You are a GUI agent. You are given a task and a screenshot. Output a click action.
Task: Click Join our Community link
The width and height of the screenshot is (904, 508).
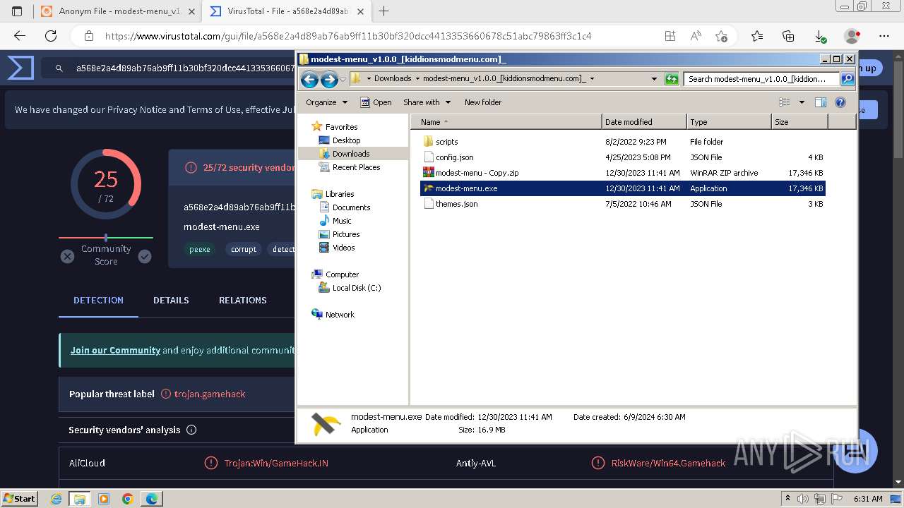coord(115,350)
